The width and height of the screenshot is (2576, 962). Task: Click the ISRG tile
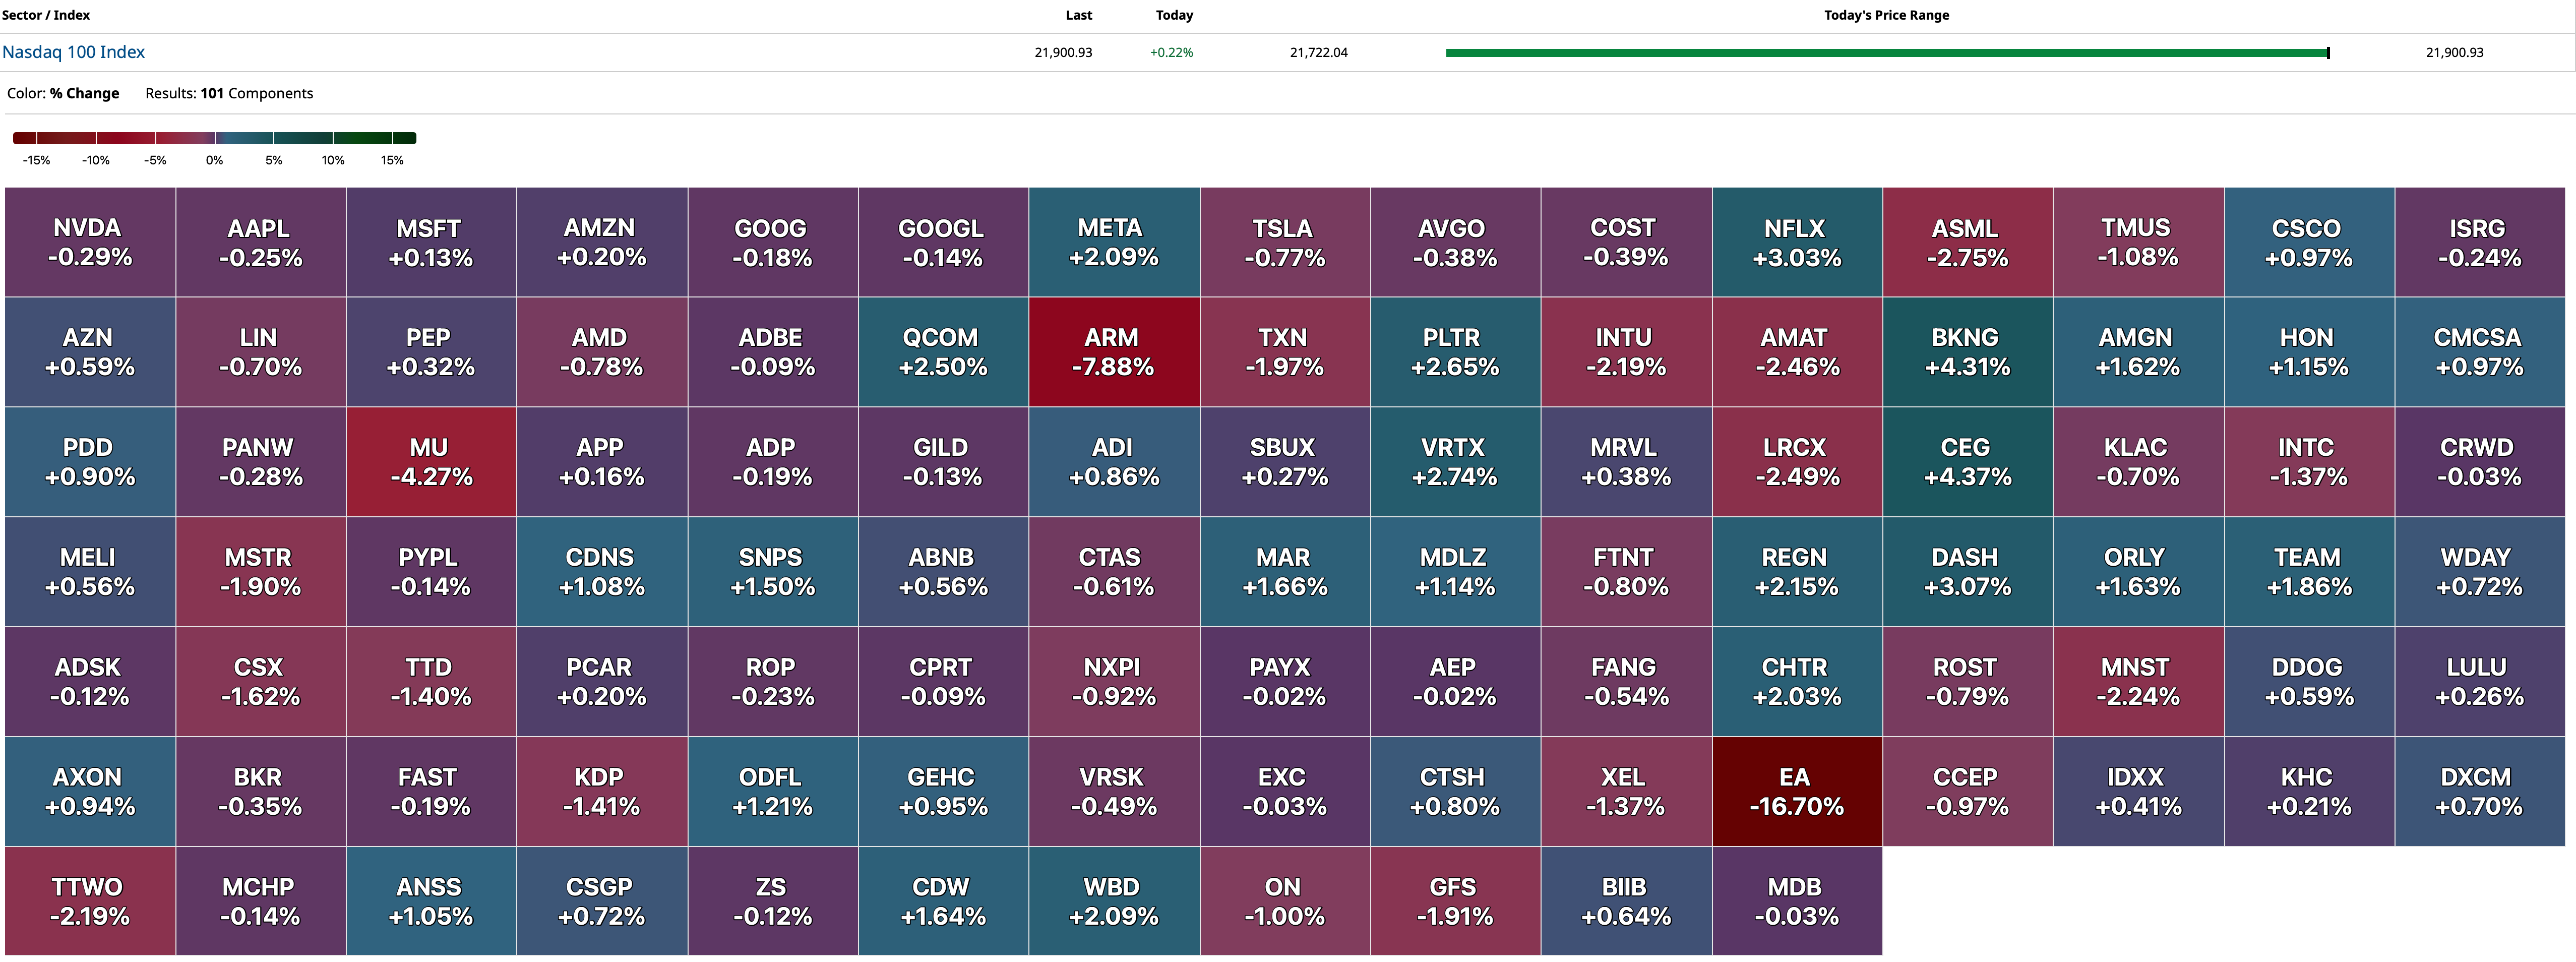tap(2479, 242)
